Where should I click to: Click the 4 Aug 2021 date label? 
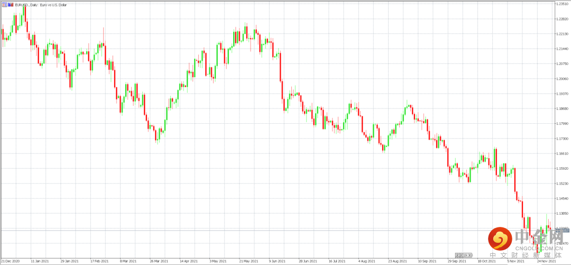pos(367,261)
